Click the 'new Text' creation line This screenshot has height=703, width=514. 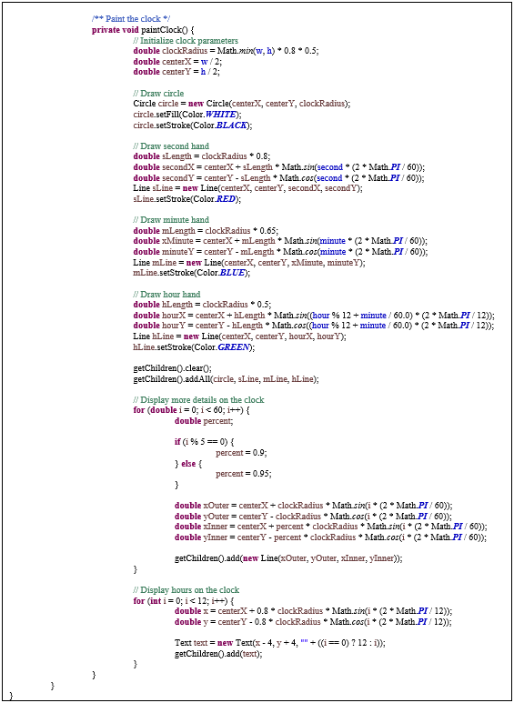point(280,642)
